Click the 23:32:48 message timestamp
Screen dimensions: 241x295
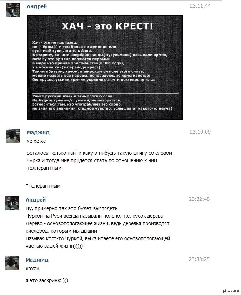[x=199, y=199]
